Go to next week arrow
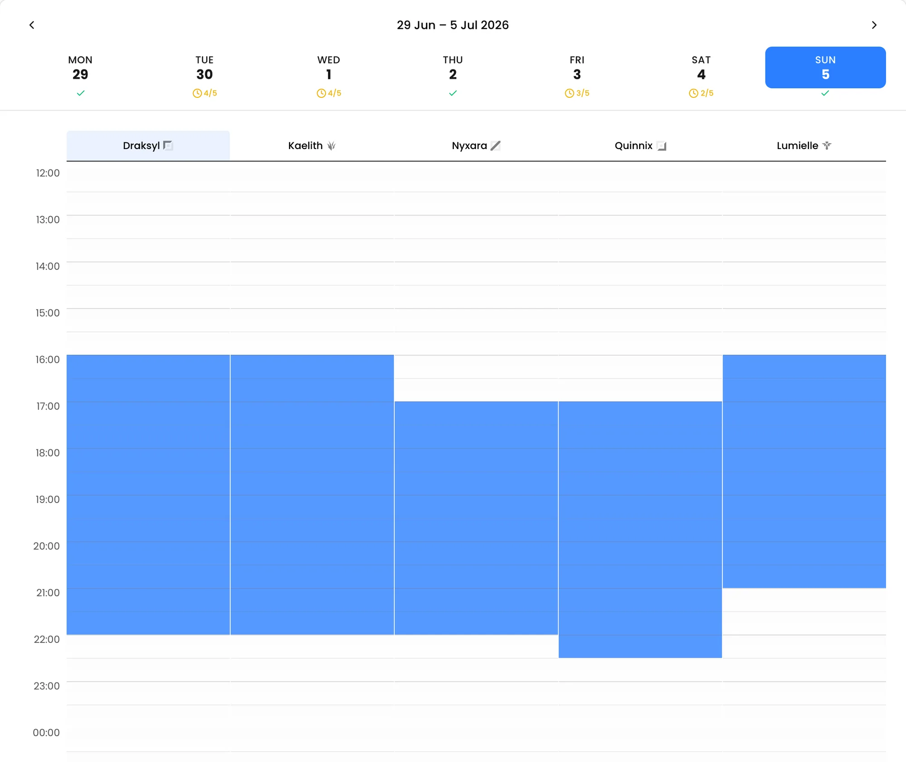 point(874,25)
